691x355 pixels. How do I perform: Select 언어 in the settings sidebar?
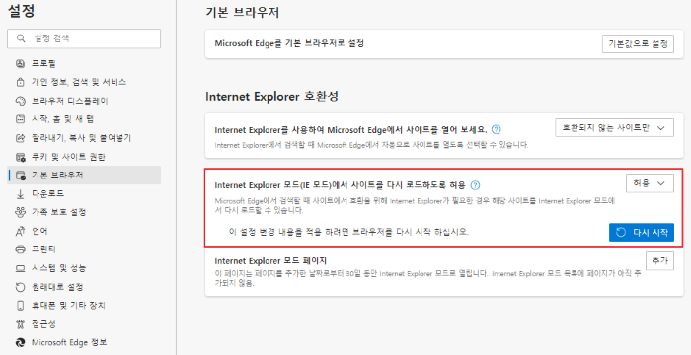(x=84, y=231)
